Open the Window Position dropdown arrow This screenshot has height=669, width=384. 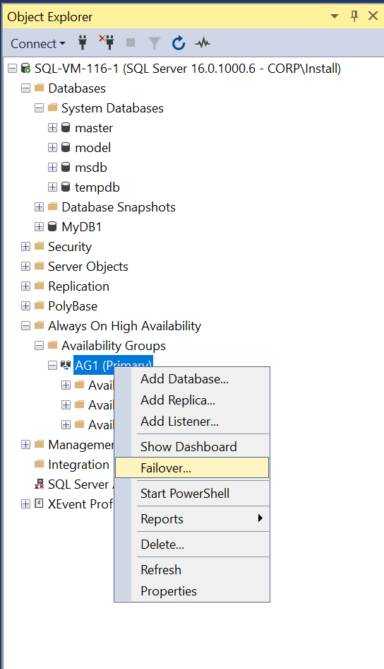pyautogui.click(x=335, y=16)
